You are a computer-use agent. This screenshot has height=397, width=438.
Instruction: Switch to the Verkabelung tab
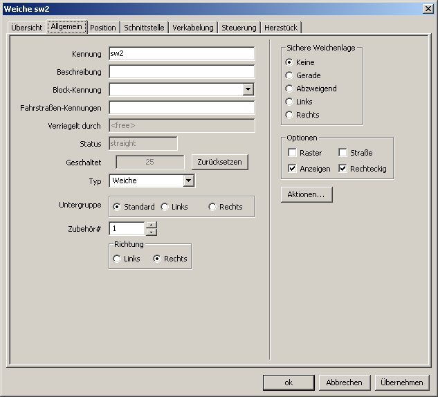193,28
